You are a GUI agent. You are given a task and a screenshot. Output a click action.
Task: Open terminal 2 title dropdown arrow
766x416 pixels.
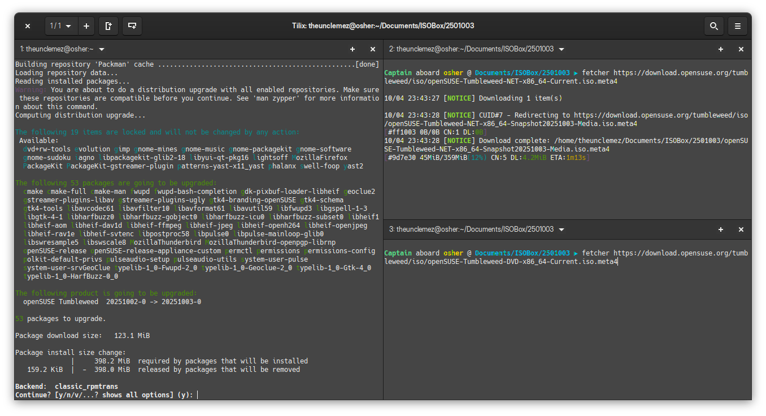(x=562, y=49)
